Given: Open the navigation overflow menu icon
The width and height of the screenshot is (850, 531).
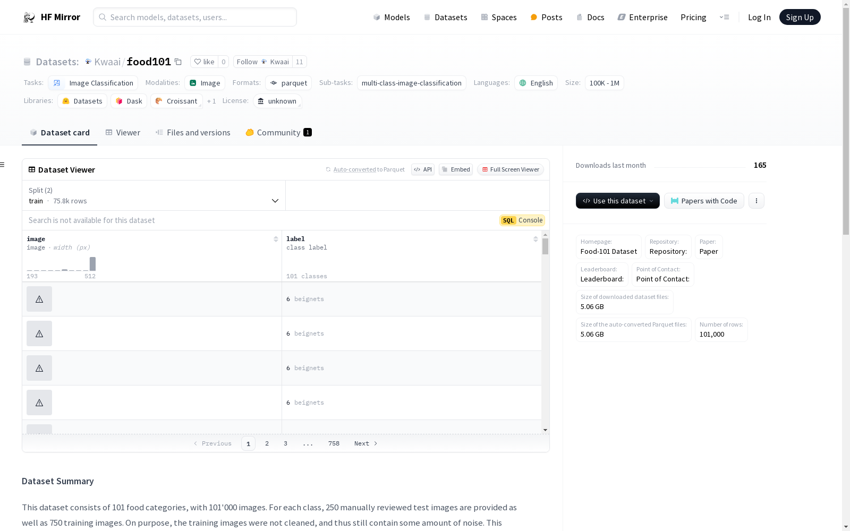Looking at the screenshot, I should (x=724, y=17).
